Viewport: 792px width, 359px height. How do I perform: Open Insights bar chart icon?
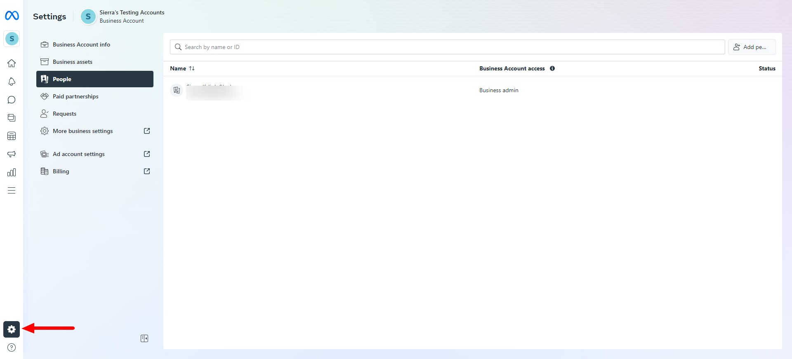(x=12, y=172)
